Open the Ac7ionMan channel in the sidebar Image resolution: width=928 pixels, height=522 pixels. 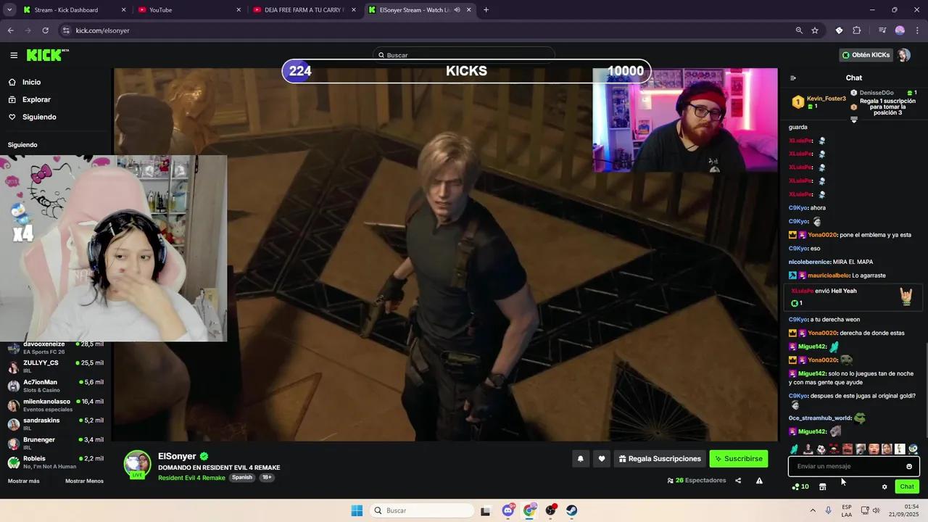[56, 386]
